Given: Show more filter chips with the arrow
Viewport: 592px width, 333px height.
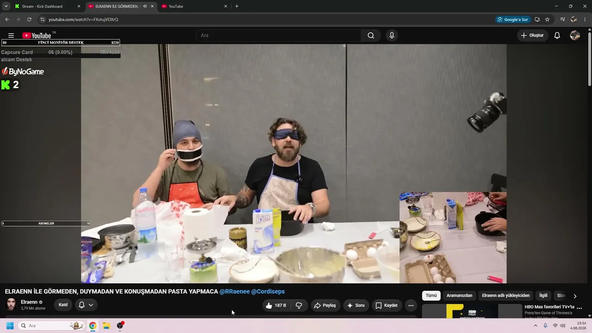Looking at the screenshot, I should (575, 296).
